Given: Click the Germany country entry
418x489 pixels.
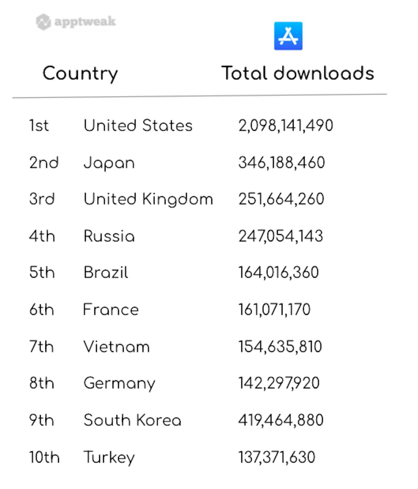Looking at the screenshot, I should (119, 383).
